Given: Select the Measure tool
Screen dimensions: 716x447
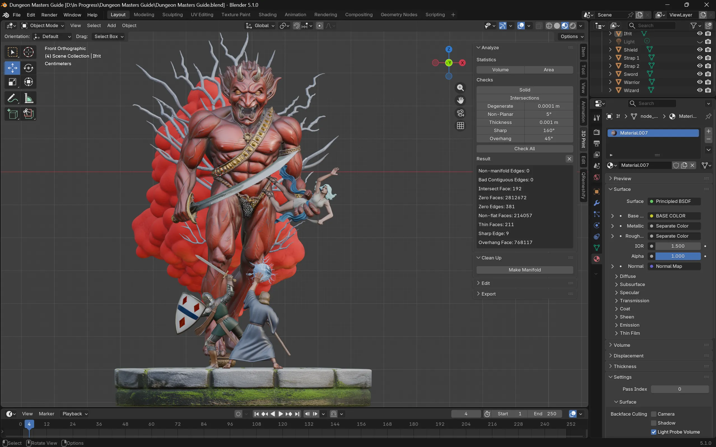Looking at the screenshot, I should coord(28,98).
